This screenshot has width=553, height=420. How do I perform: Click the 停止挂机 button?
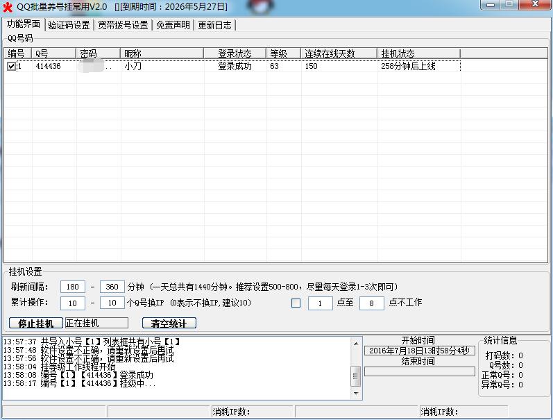(x=36, y=323)
